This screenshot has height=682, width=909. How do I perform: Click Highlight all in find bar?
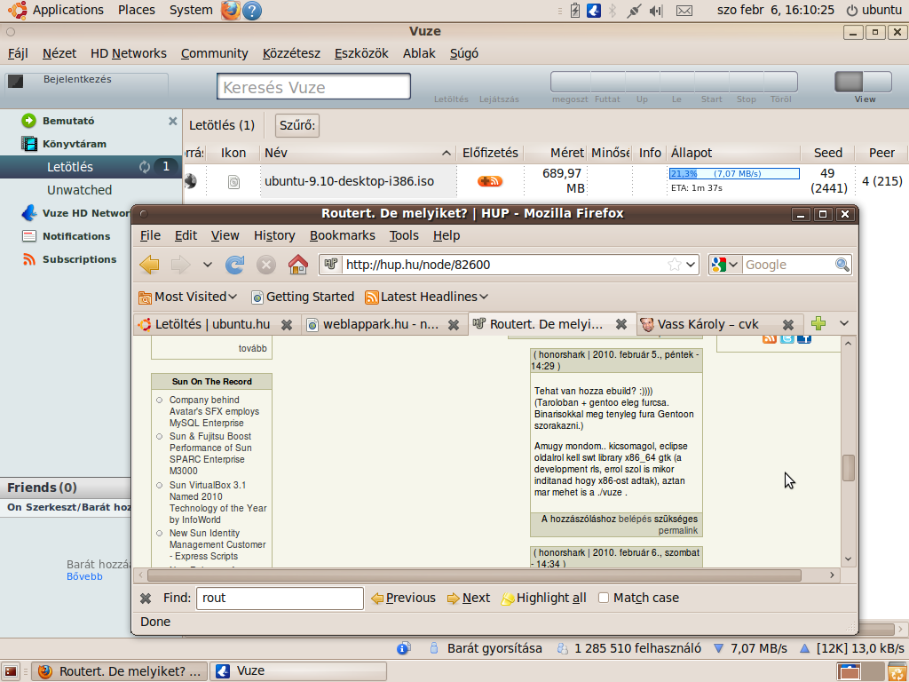(544, 598)
